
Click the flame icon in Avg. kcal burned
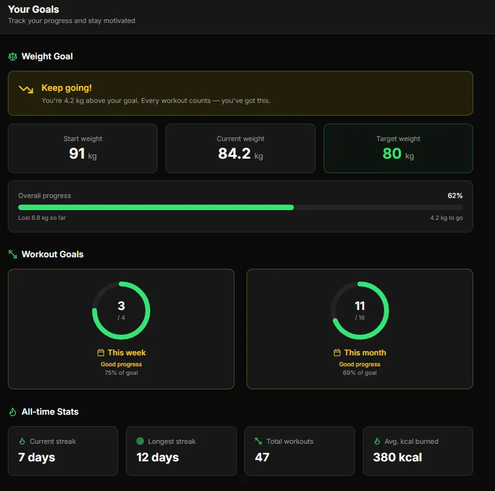point(377,441)
